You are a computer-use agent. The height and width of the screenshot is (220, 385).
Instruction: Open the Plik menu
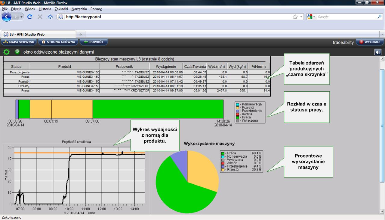[5, 9]
